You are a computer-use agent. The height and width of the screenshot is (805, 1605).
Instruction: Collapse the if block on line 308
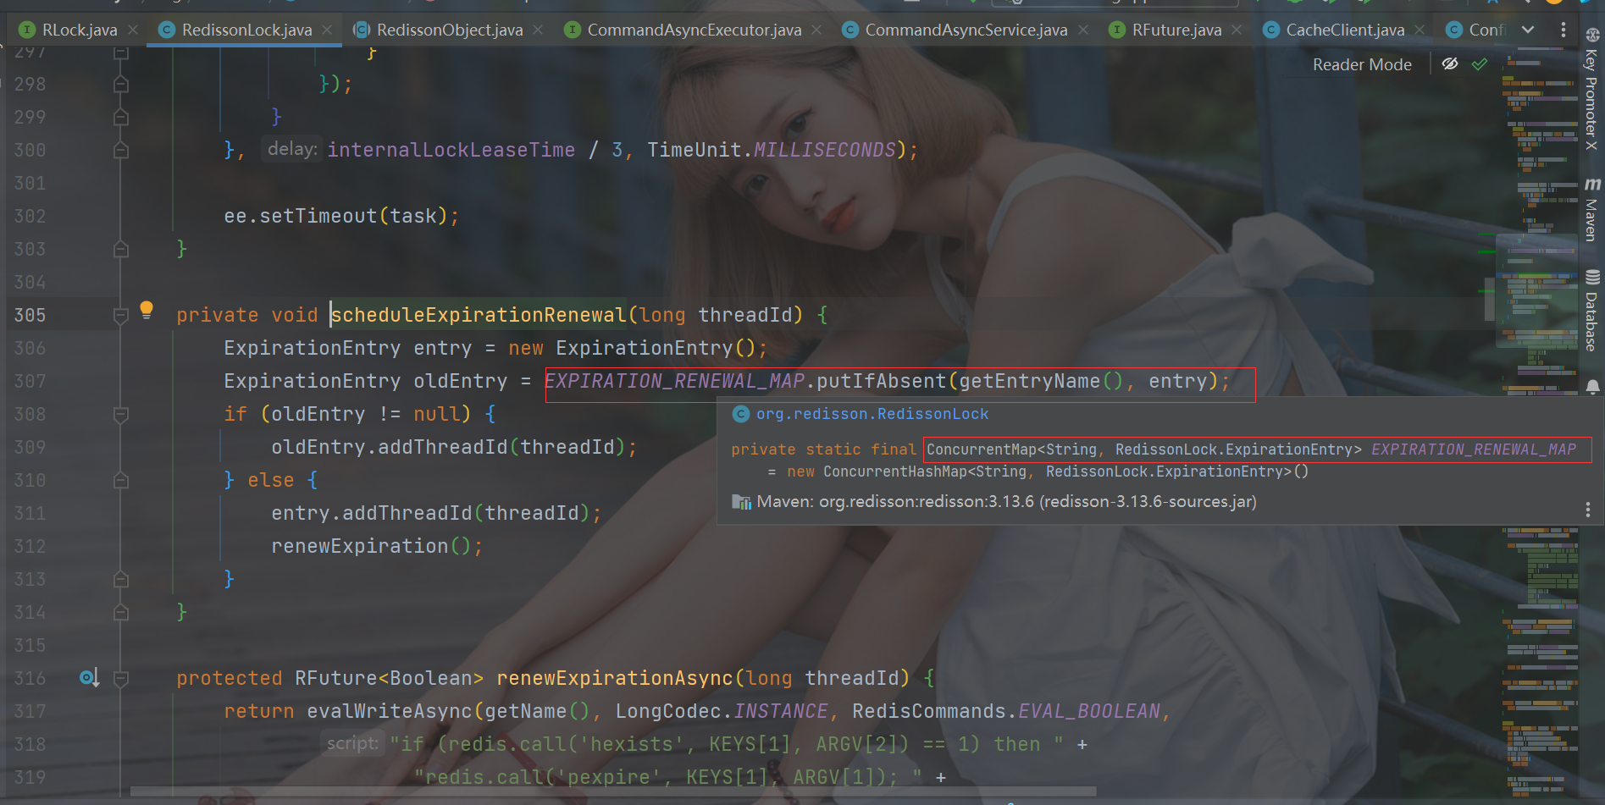click(121, 415)
